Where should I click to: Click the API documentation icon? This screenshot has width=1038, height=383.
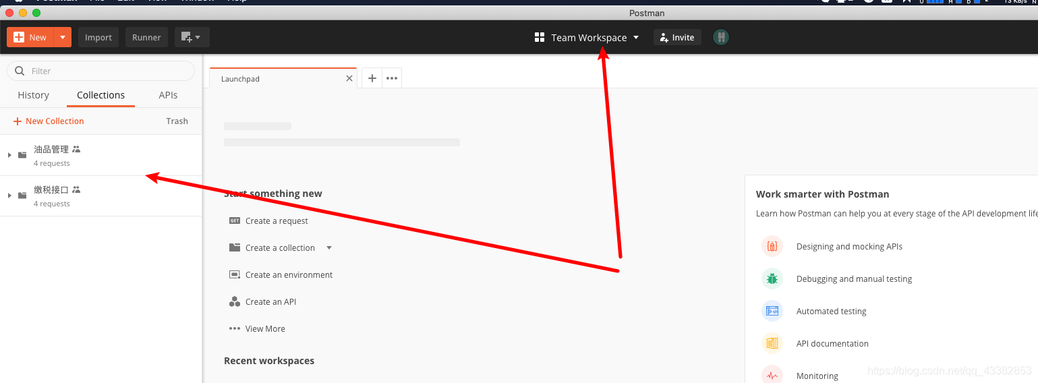click(772, 343)
